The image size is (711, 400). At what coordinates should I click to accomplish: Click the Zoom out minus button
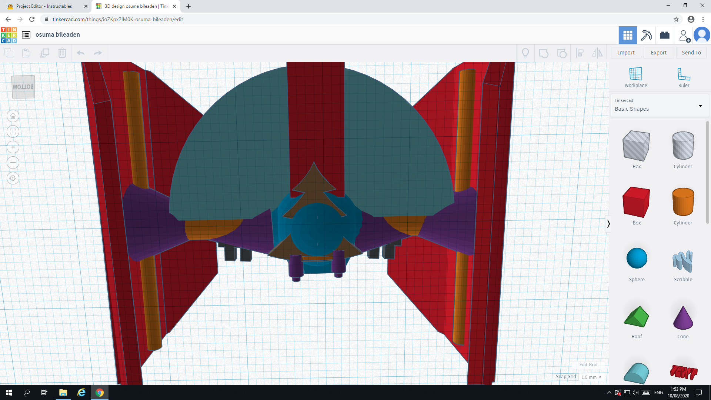tap(13, 163)
